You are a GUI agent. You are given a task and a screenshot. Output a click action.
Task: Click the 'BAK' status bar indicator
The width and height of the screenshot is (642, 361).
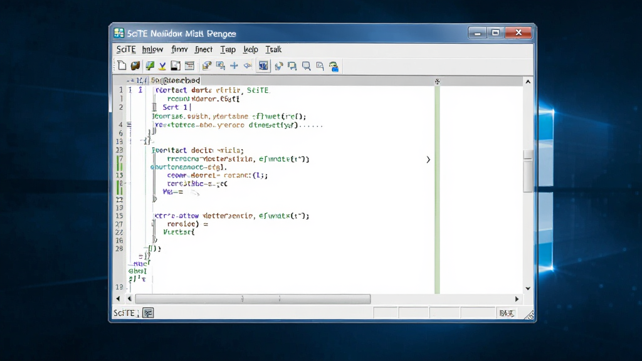[x=507, y=313]
